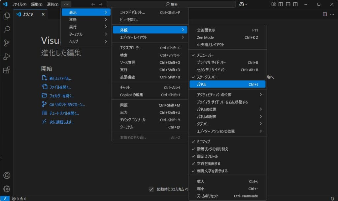The width and height of the screenshot is (338, 201).
Task: Click 次に接続します... link
Action: click(x=62, y=122)
